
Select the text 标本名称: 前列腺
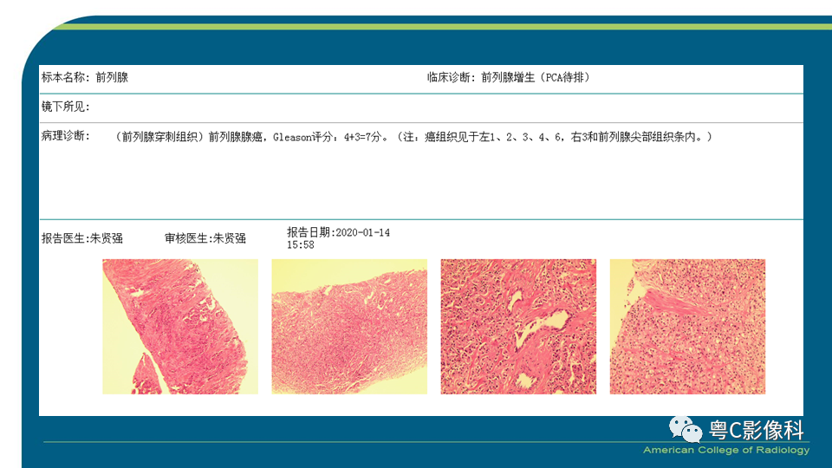coord(85,77)
